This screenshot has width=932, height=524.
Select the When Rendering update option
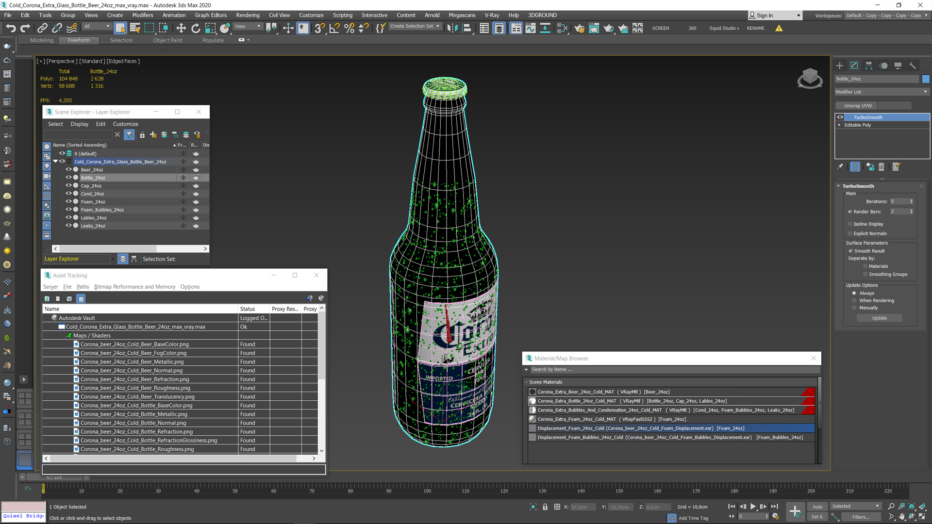pos(854,300)
